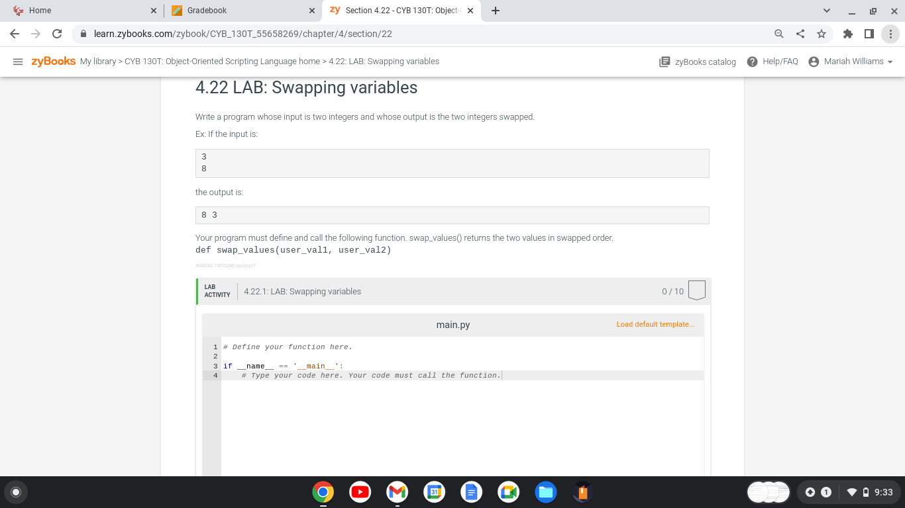Launch Gmail from the shelf
Viewport: 905px width, 508px height.
coord(397,492)
